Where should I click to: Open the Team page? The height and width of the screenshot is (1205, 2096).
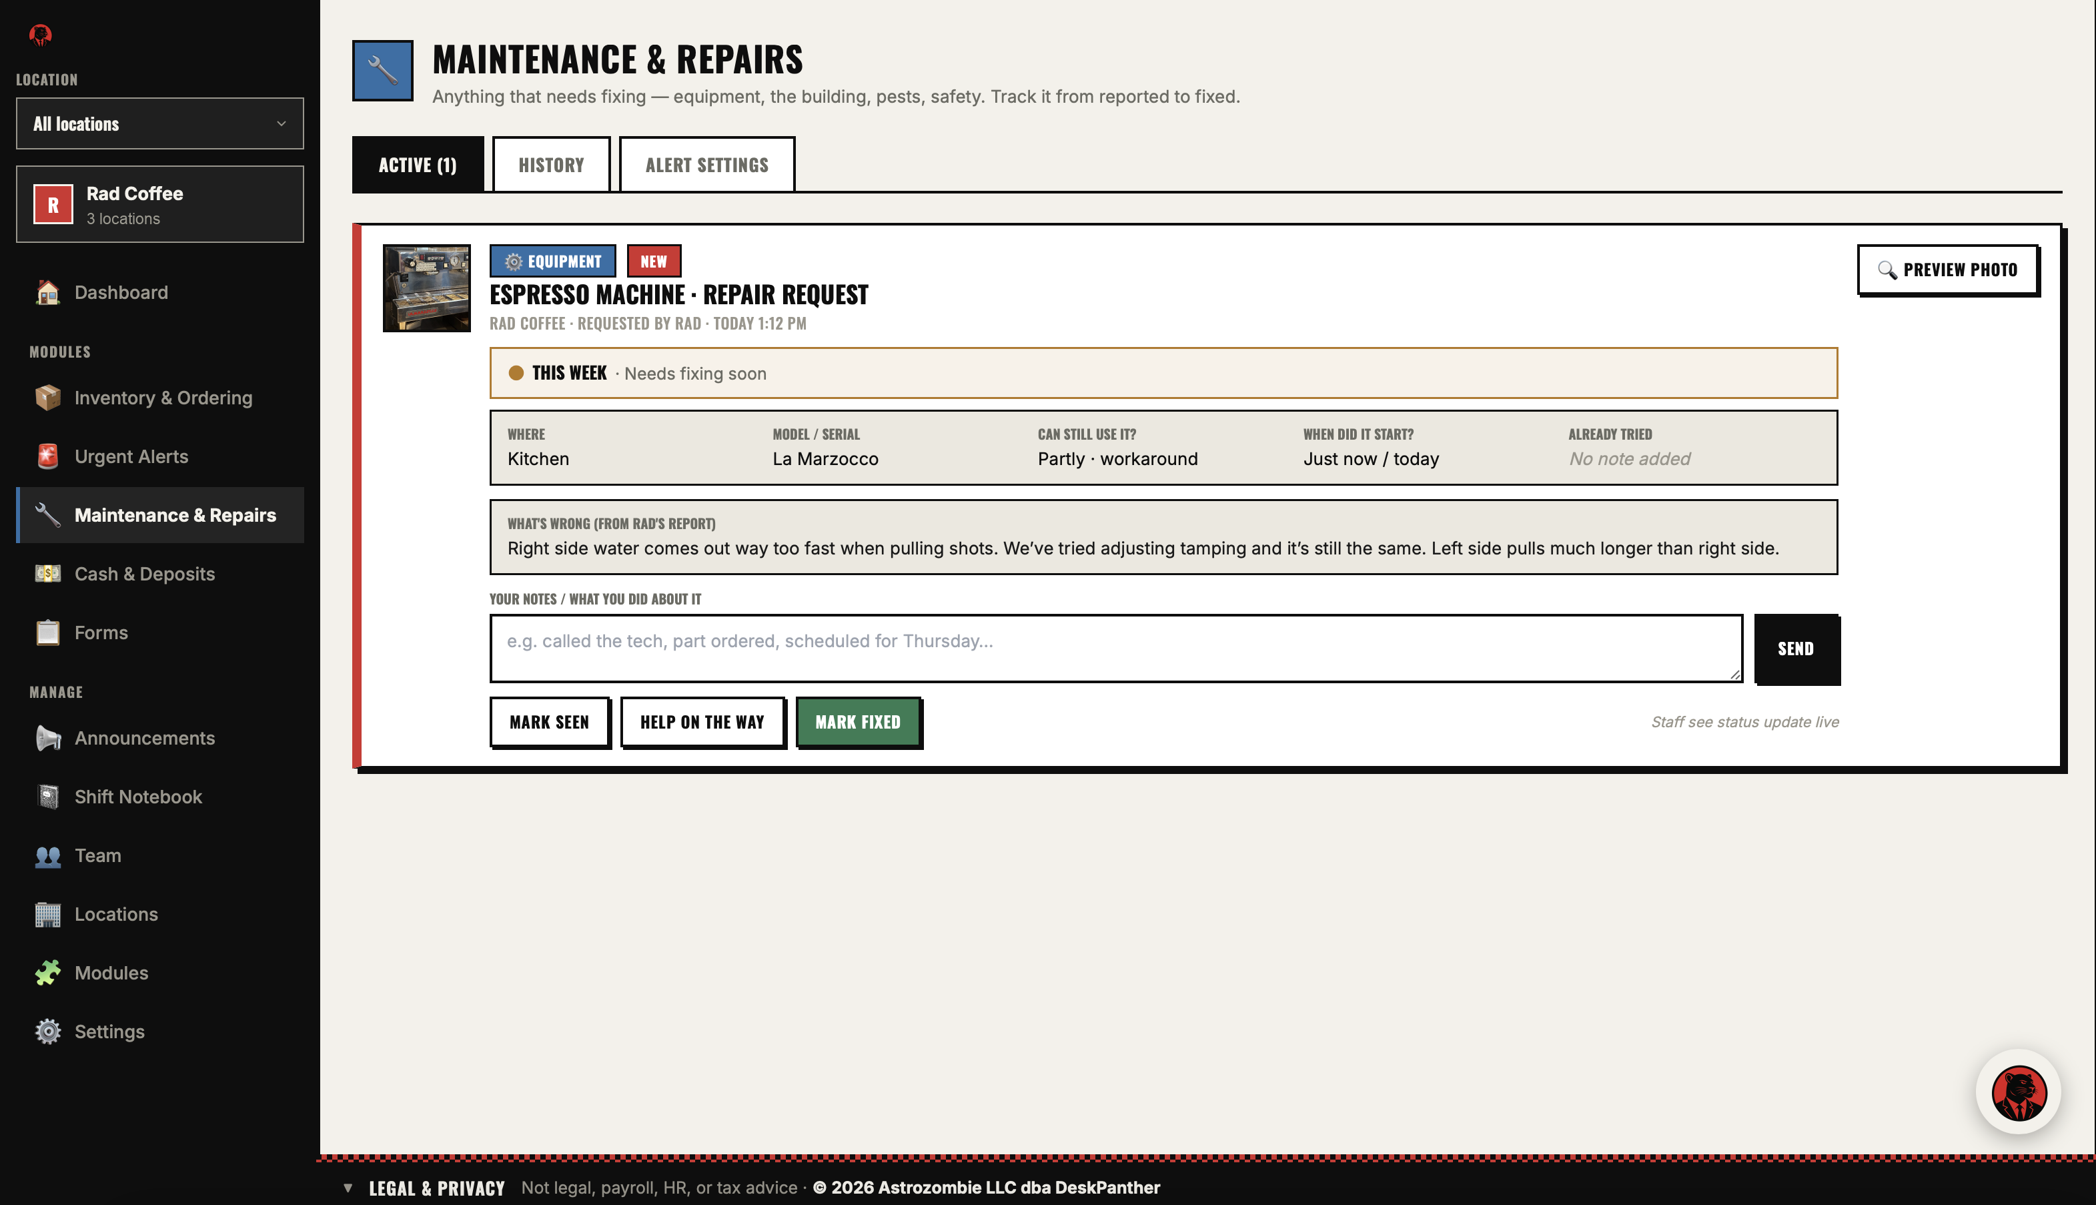coord(159,856)
